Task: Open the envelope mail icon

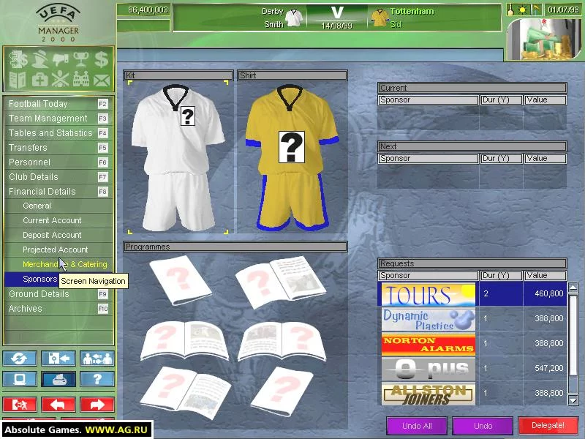Action: (x=102, y=80)
